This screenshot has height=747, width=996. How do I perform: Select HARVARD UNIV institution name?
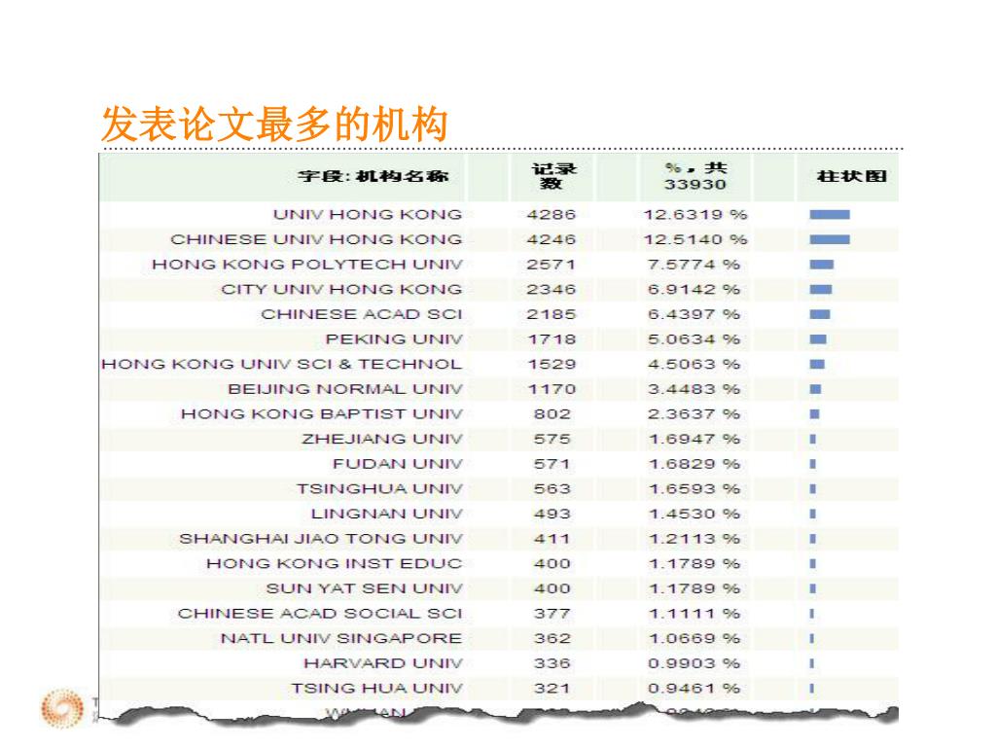click(x=382, y=663)
